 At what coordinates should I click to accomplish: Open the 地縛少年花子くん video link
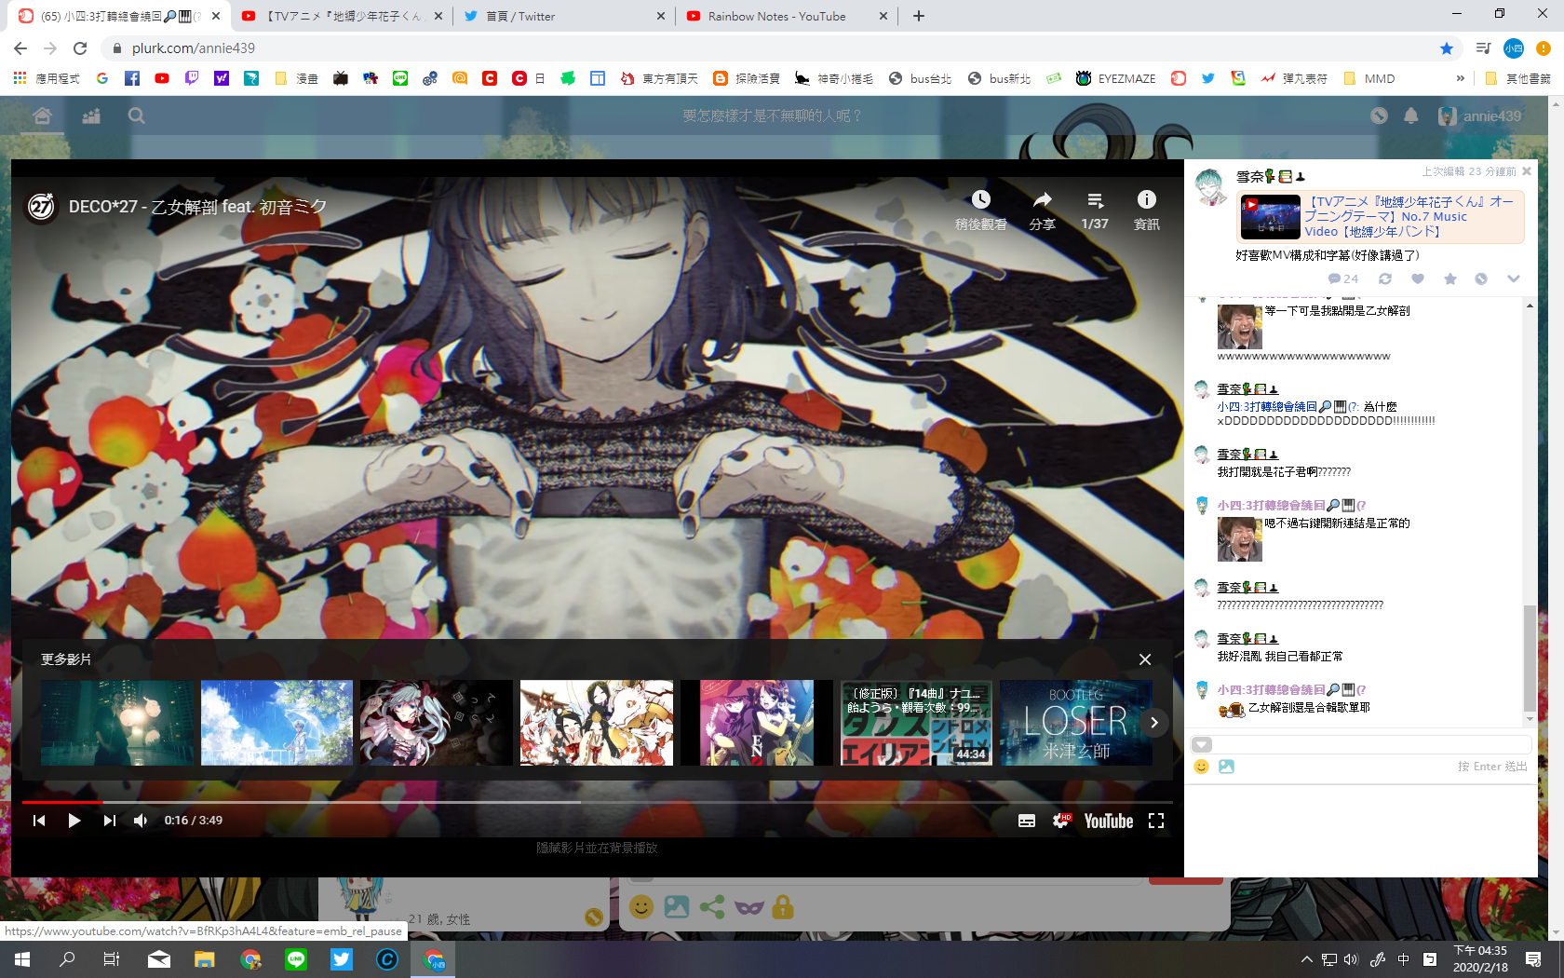tap(1410, 216)
